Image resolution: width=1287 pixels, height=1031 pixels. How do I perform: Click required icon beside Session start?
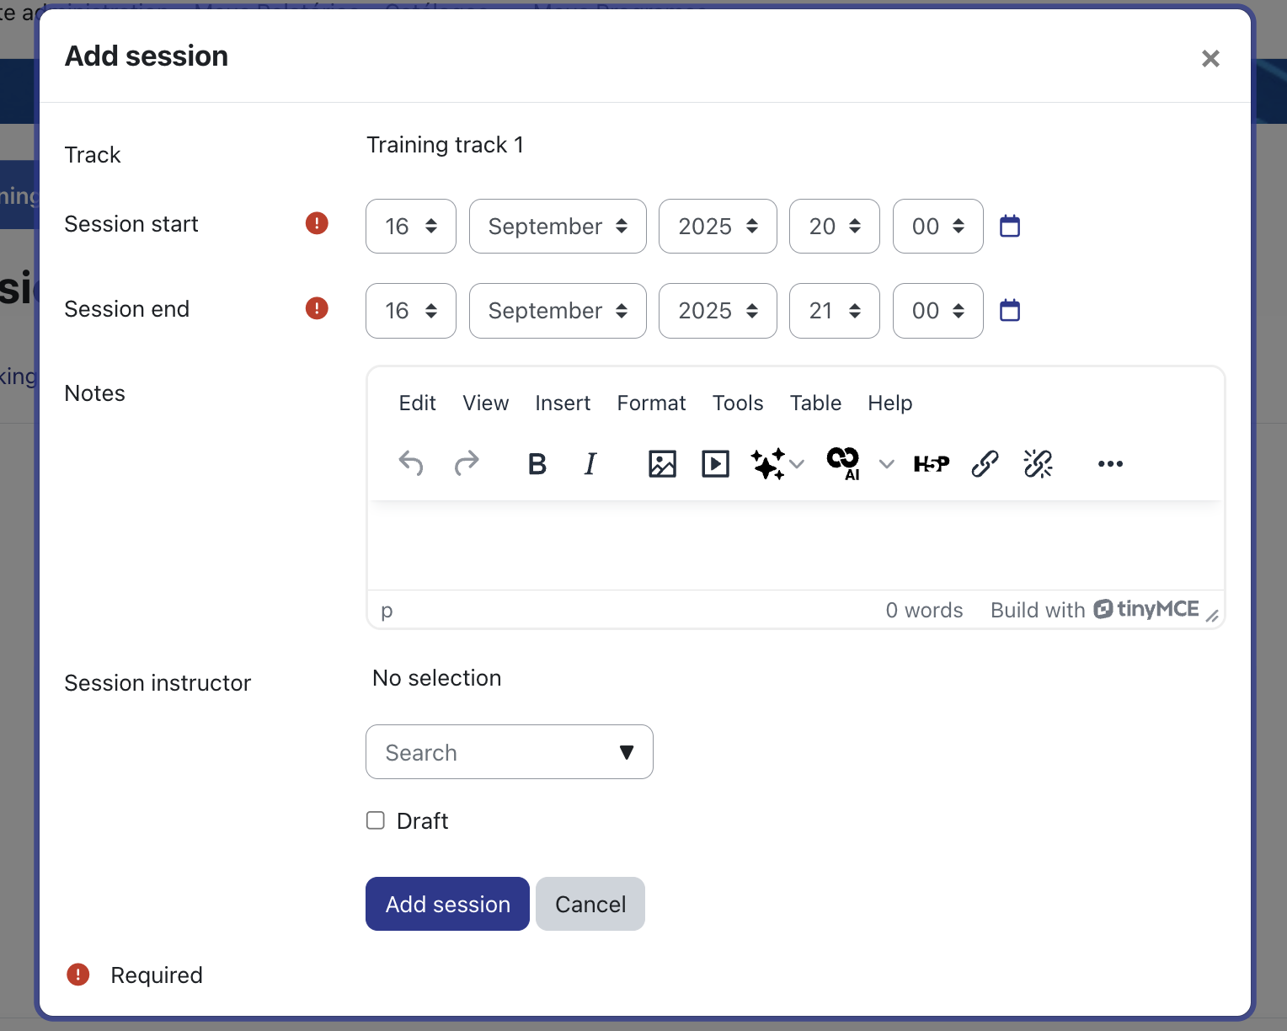[317, 223]
